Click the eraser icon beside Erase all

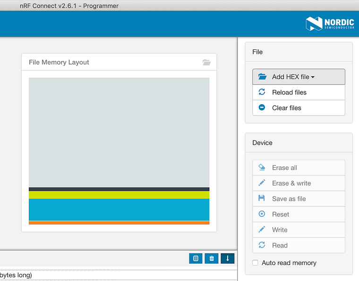[x=262, y=167]
